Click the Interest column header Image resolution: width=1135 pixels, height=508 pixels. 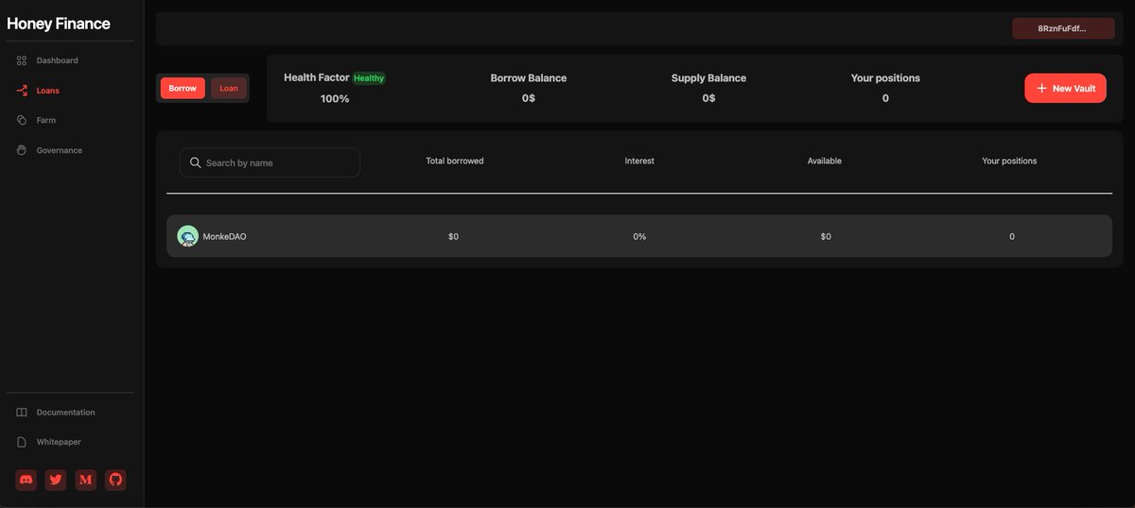coord(639,161)
